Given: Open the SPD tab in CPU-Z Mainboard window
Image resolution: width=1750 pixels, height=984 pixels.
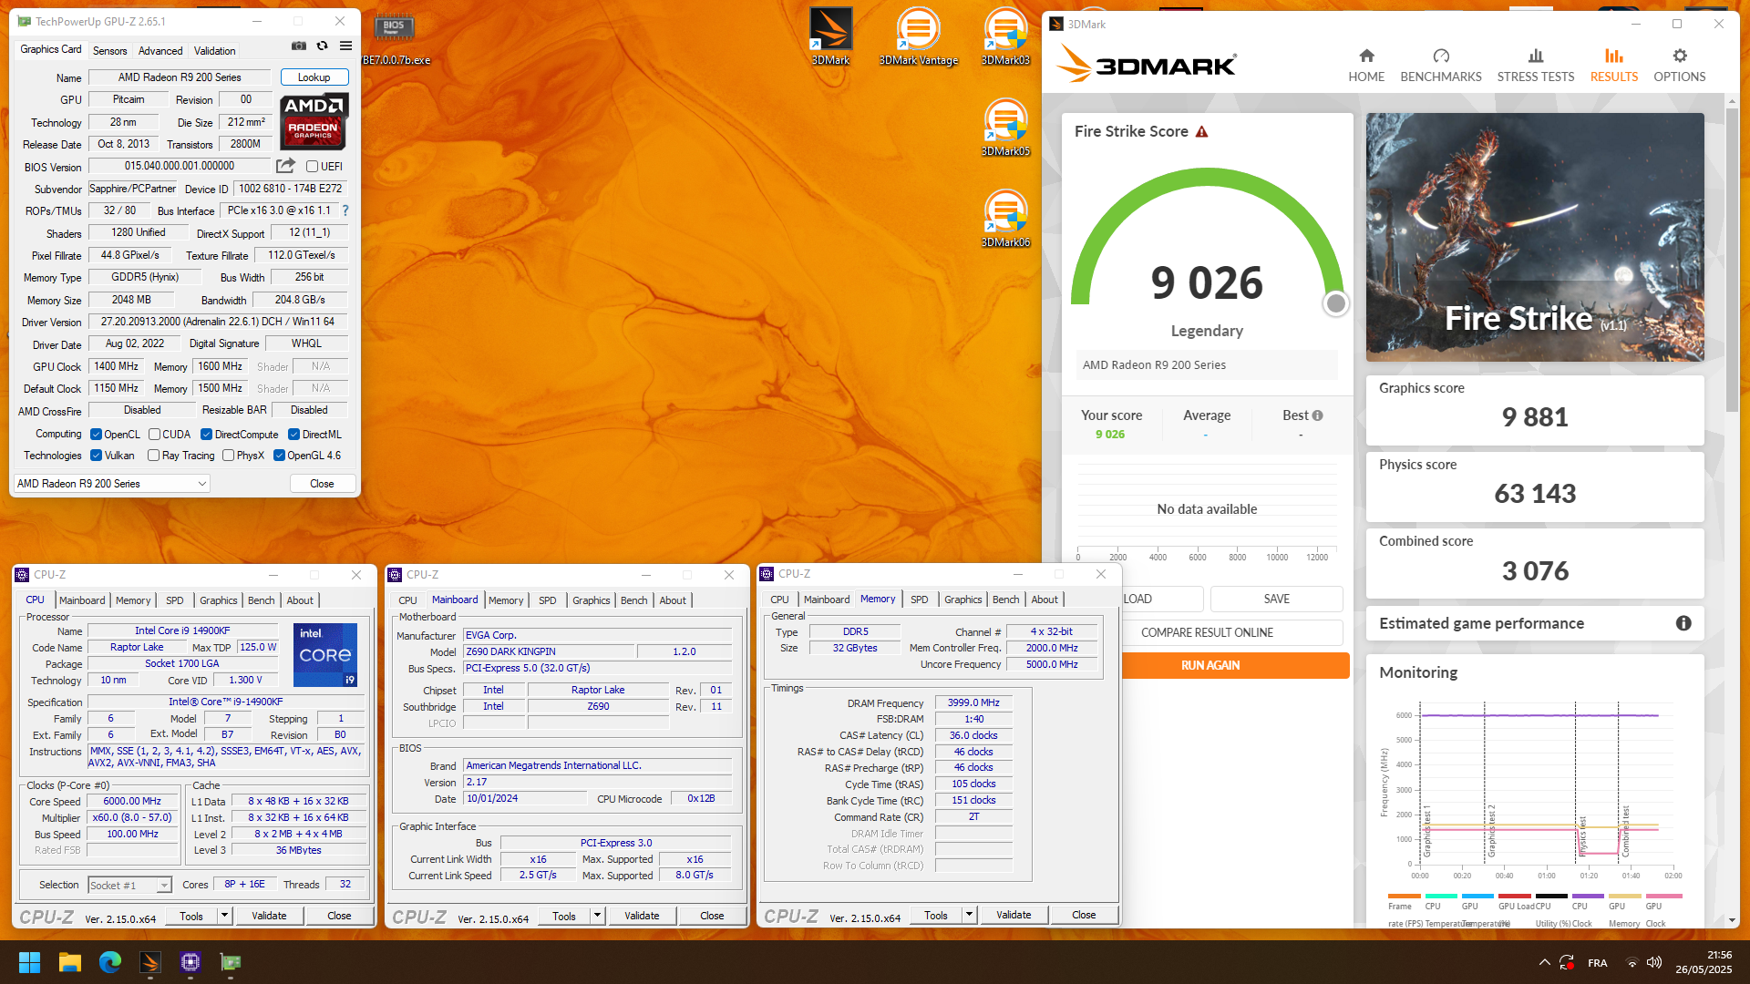Looking at the screenshot, I should pyautogui.click(x=547, y=600).
